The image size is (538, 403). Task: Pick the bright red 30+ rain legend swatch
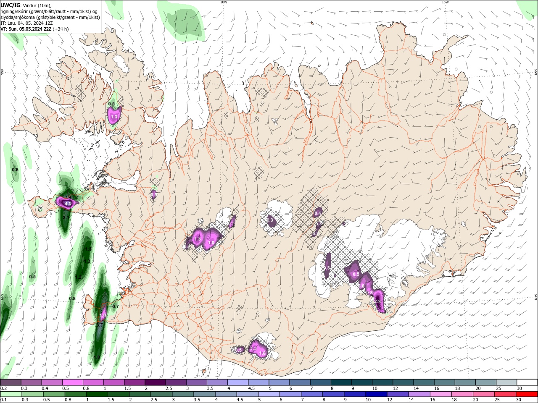(527, 394)
